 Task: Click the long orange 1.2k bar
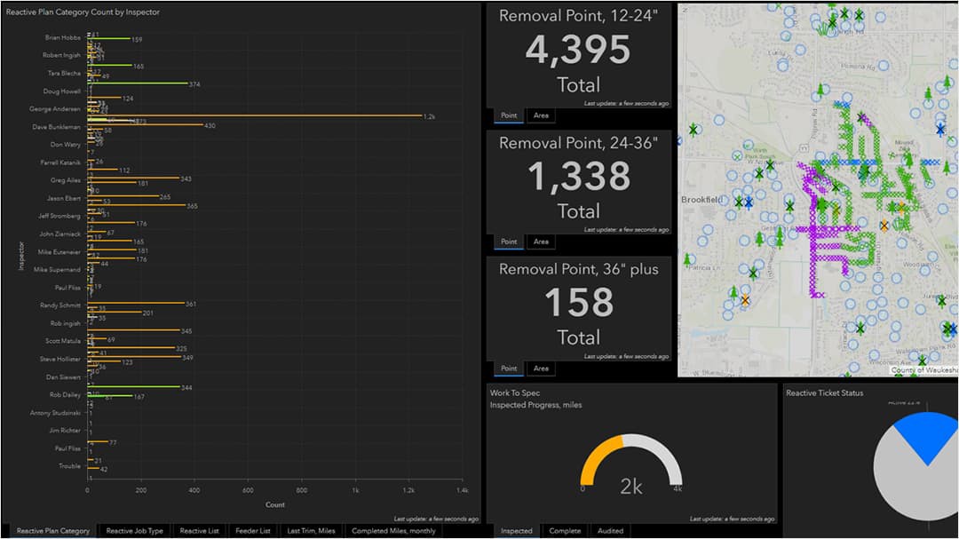point(255,115)
